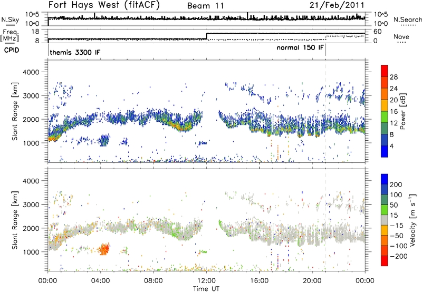This screenshot has width=422, height=292.
Task: Pick the bright blue bottom power colorbar segment
Action: (385, 152)
